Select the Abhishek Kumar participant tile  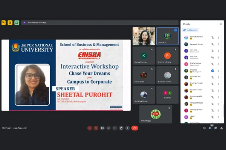[144, 95]
